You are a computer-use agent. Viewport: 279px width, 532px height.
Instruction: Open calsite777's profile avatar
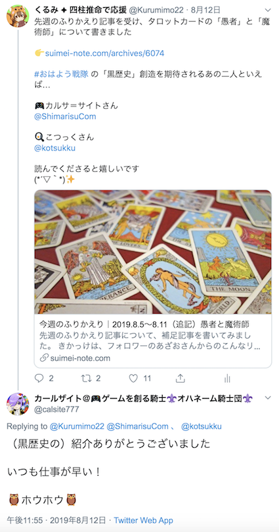pos(18,404)
